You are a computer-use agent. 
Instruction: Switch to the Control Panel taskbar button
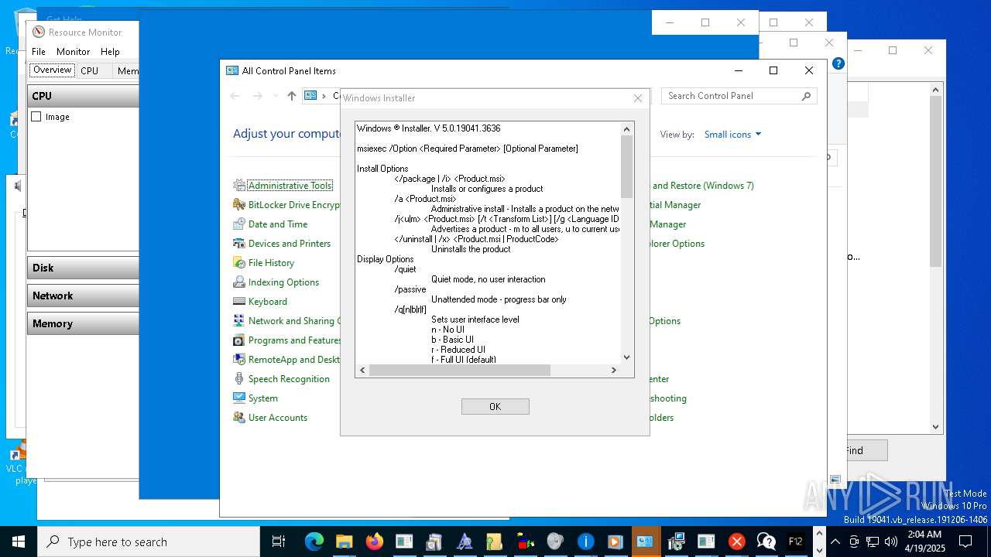point(645,542)
